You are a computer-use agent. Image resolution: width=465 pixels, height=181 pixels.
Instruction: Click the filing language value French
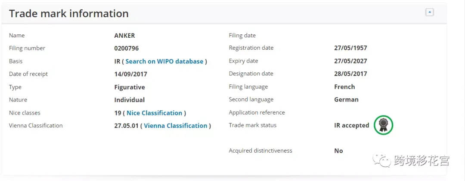(x=344, y=87)
